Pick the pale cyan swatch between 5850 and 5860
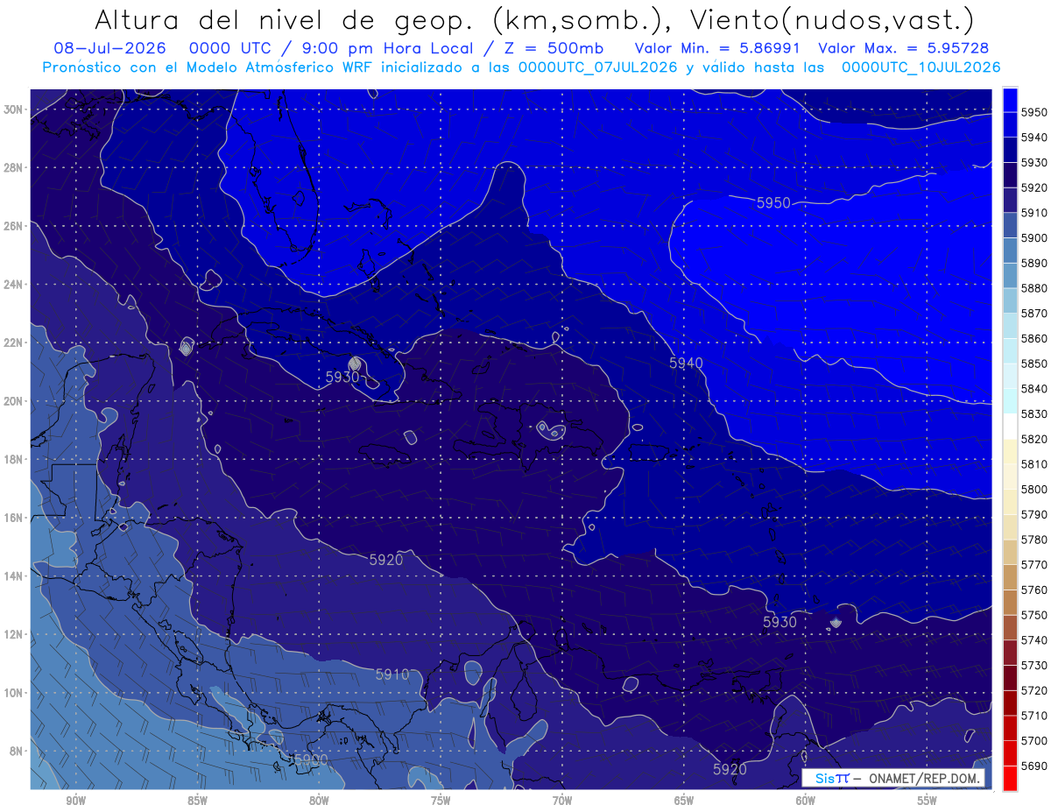The width and height of the screenshot is (1051, 812). point(1010,350)
